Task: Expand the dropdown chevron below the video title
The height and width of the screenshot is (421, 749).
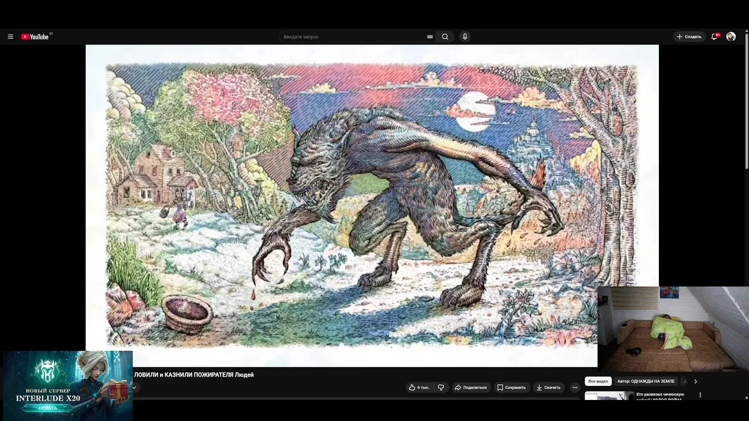Action: 134,388
